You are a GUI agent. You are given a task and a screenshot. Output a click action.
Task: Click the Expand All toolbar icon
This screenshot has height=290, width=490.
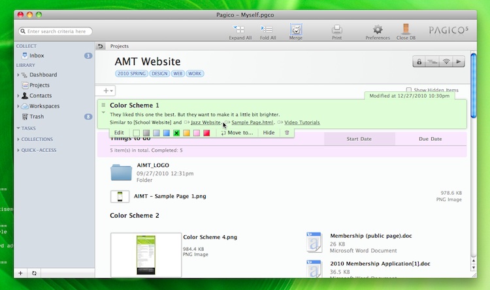239,29
